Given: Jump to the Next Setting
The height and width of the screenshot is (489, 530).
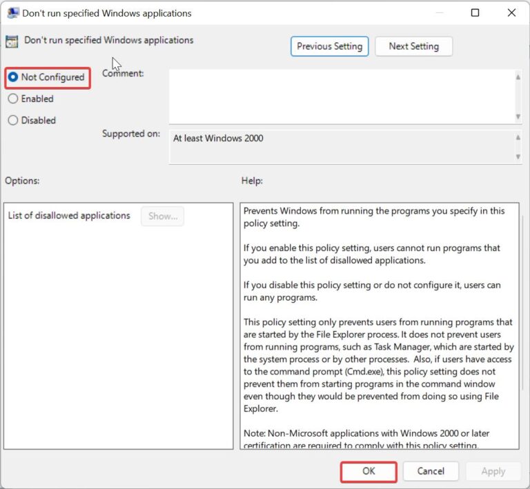Looking at the screenshot, I should (x=413, y=46).
